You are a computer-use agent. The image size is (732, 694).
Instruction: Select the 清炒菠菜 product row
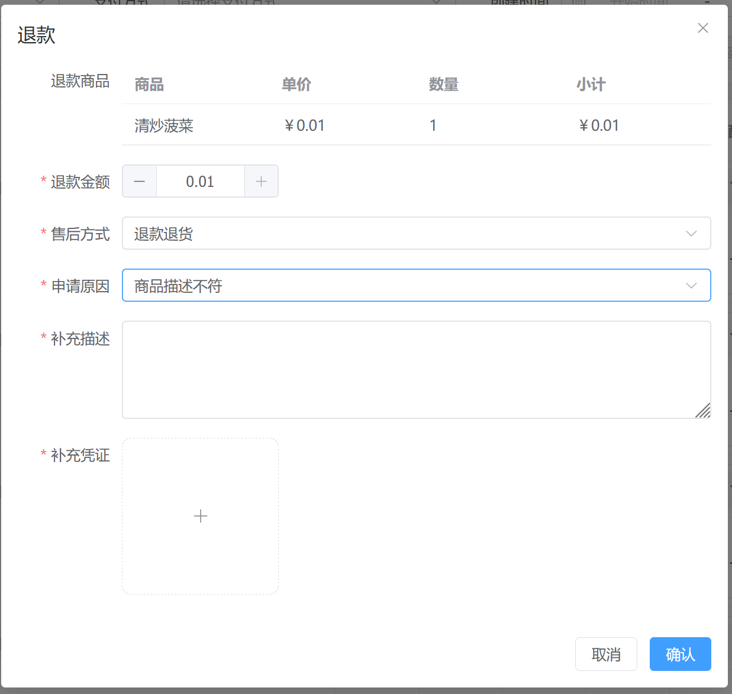(164, 125)
